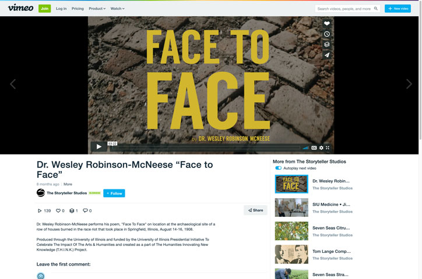Viewport: 422px width, 279px height.
Task: Click the green Join button
Action: 45,9
